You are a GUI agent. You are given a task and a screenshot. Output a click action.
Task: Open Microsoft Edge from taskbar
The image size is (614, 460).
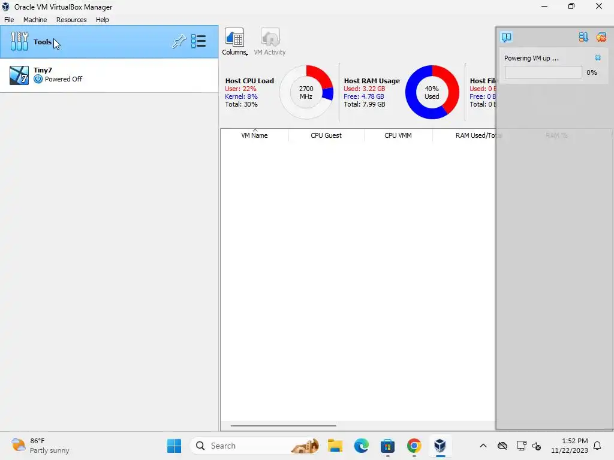click(x=361, y=446)
